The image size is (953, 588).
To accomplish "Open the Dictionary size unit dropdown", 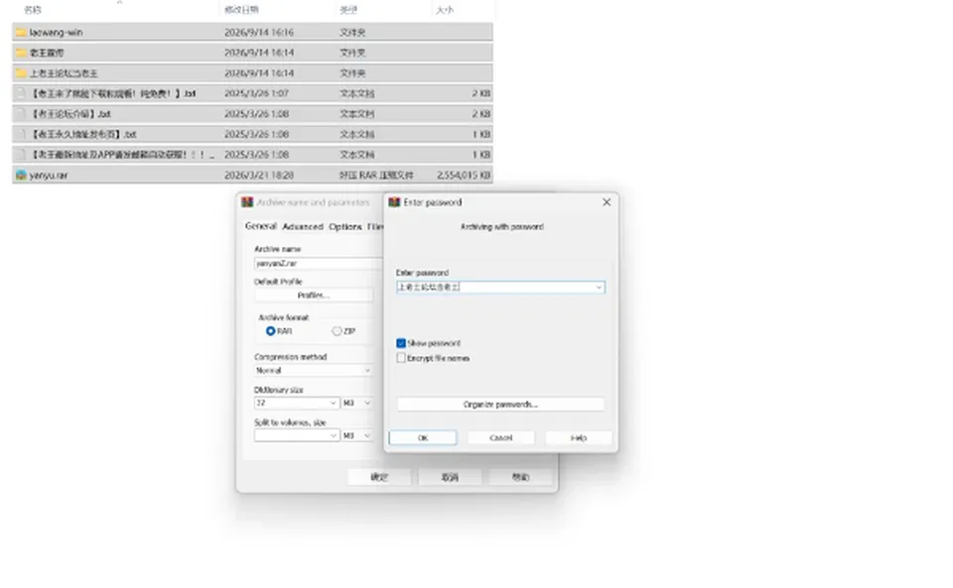I will tap(367, 403).
